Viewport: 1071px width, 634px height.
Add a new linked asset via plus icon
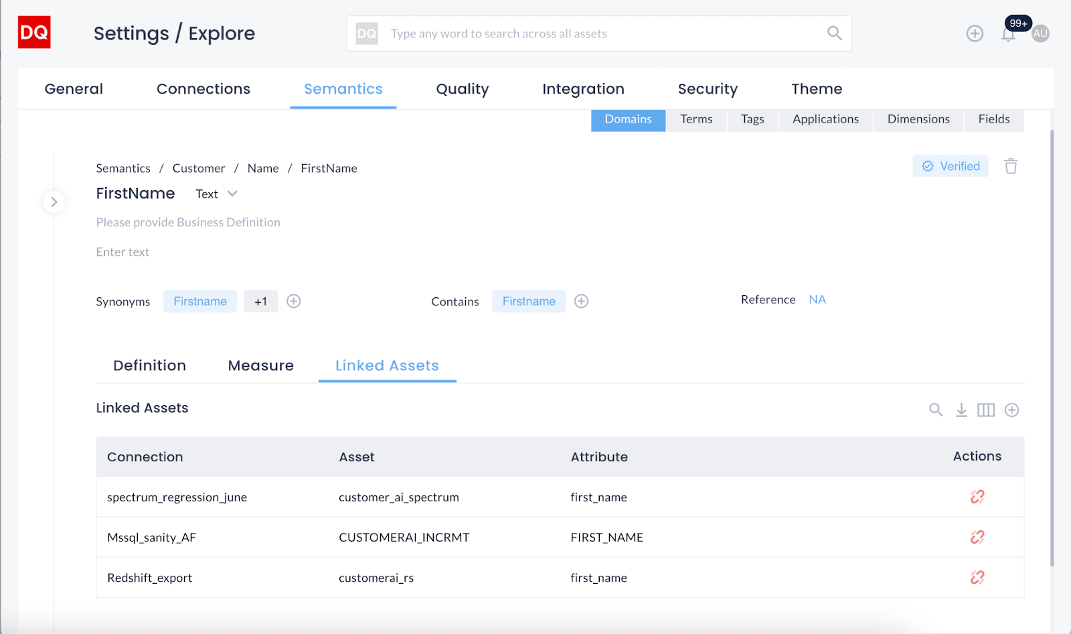point(1011,410)
